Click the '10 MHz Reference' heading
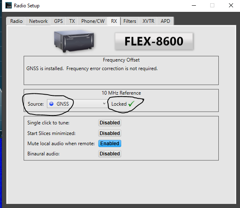Image resolution: width=240 pixels, height=208 pixels. tap(121, 93)
